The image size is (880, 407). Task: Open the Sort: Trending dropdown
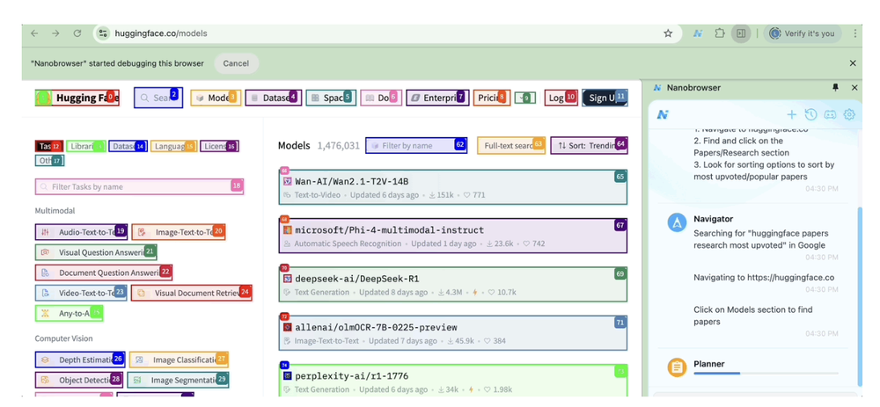(589, 145)
